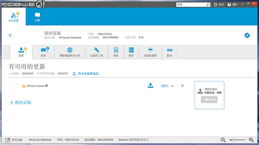Click the magnifier search icon
The image size is (259, 145).
tap(208, 4)
